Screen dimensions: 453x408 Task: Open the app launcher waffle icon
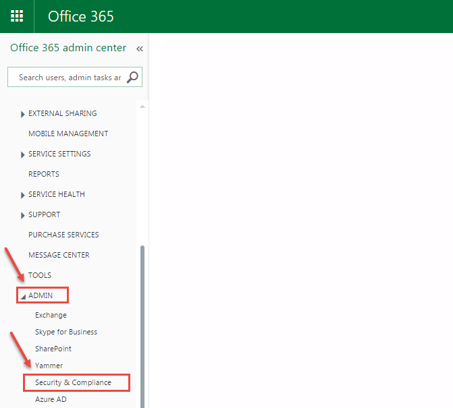17,16
